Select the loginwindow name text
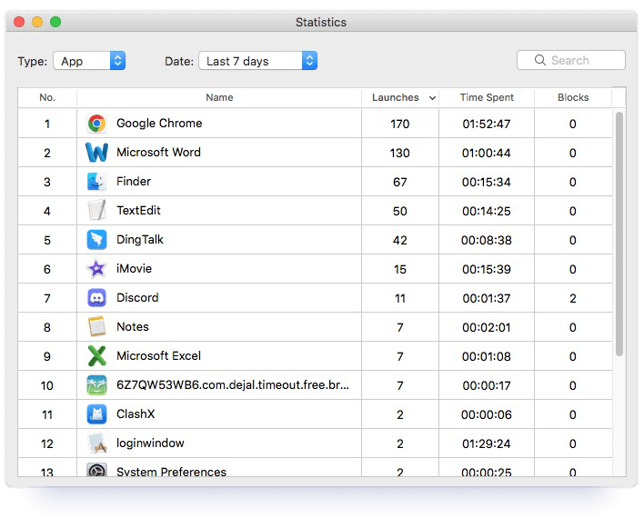Viewport: 644px width, 528px height. pyautogui.click(x=150, y=443)
